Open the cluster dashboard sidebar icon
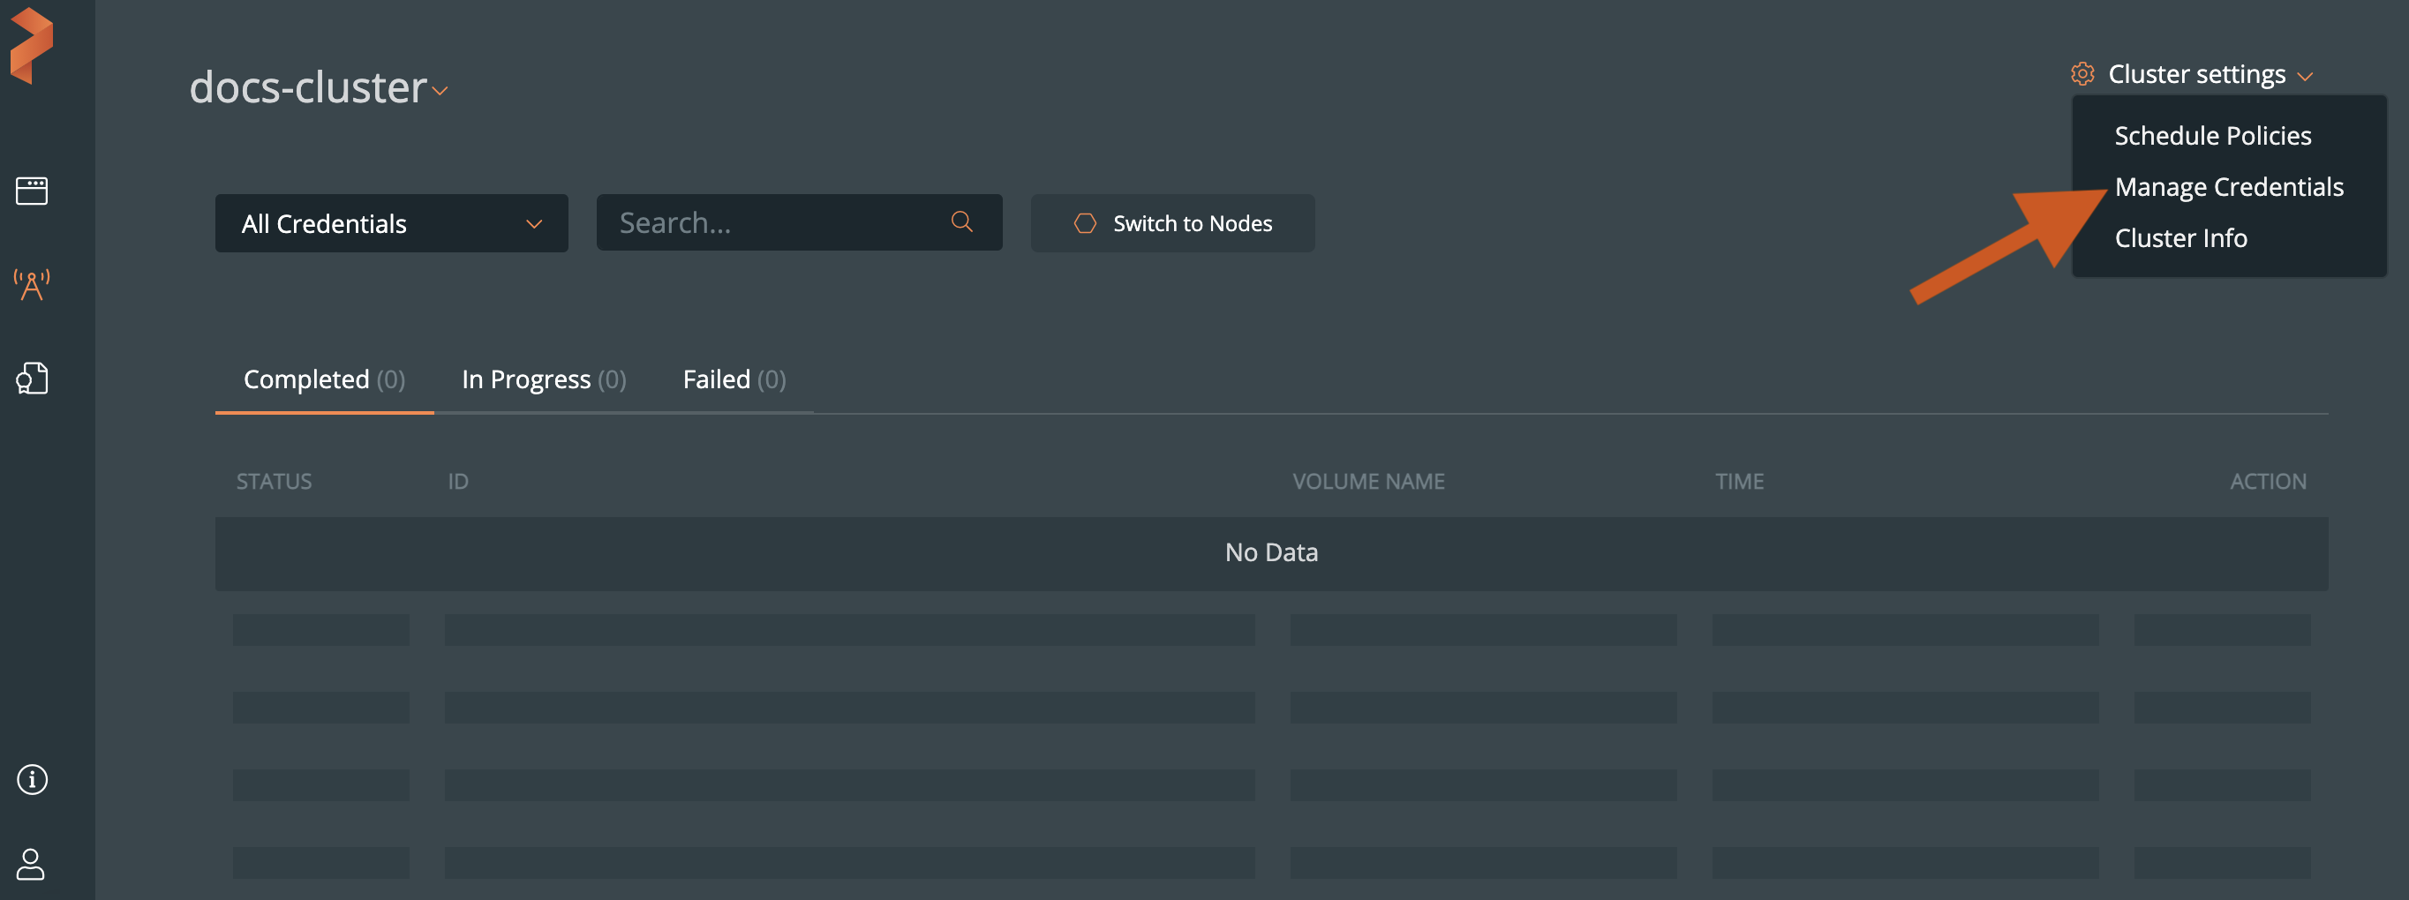 pos(32,191)
